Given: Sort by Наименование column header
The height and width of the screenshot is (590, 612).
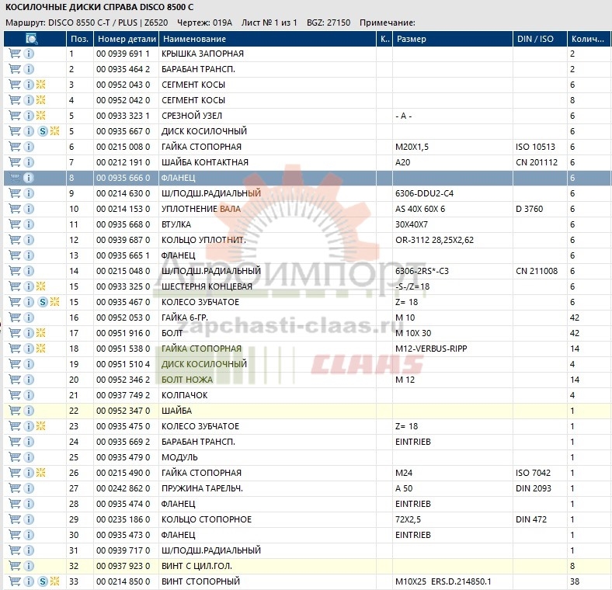Looking at the screenshot, I should coord(267,39).
